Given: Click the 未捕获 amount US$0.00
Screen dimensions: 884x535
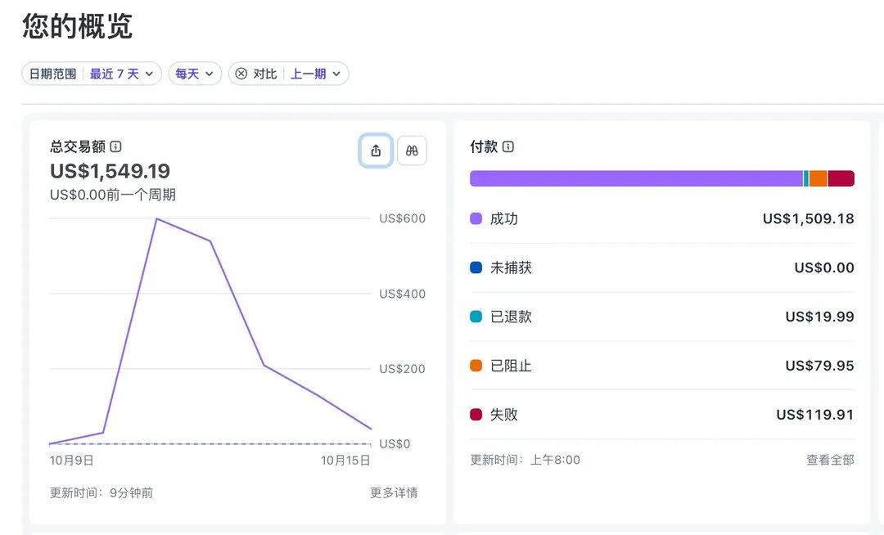Looking at the screenshot, I should click(x=824, y=267).
